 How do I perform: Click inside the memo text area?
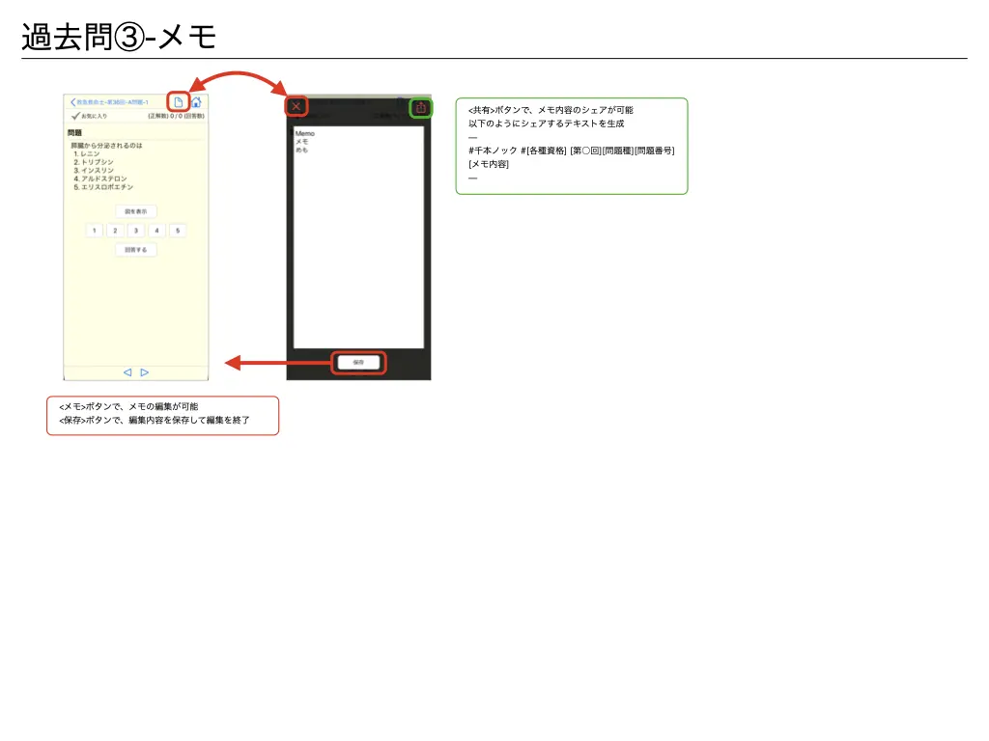click(x=358, y=237)
